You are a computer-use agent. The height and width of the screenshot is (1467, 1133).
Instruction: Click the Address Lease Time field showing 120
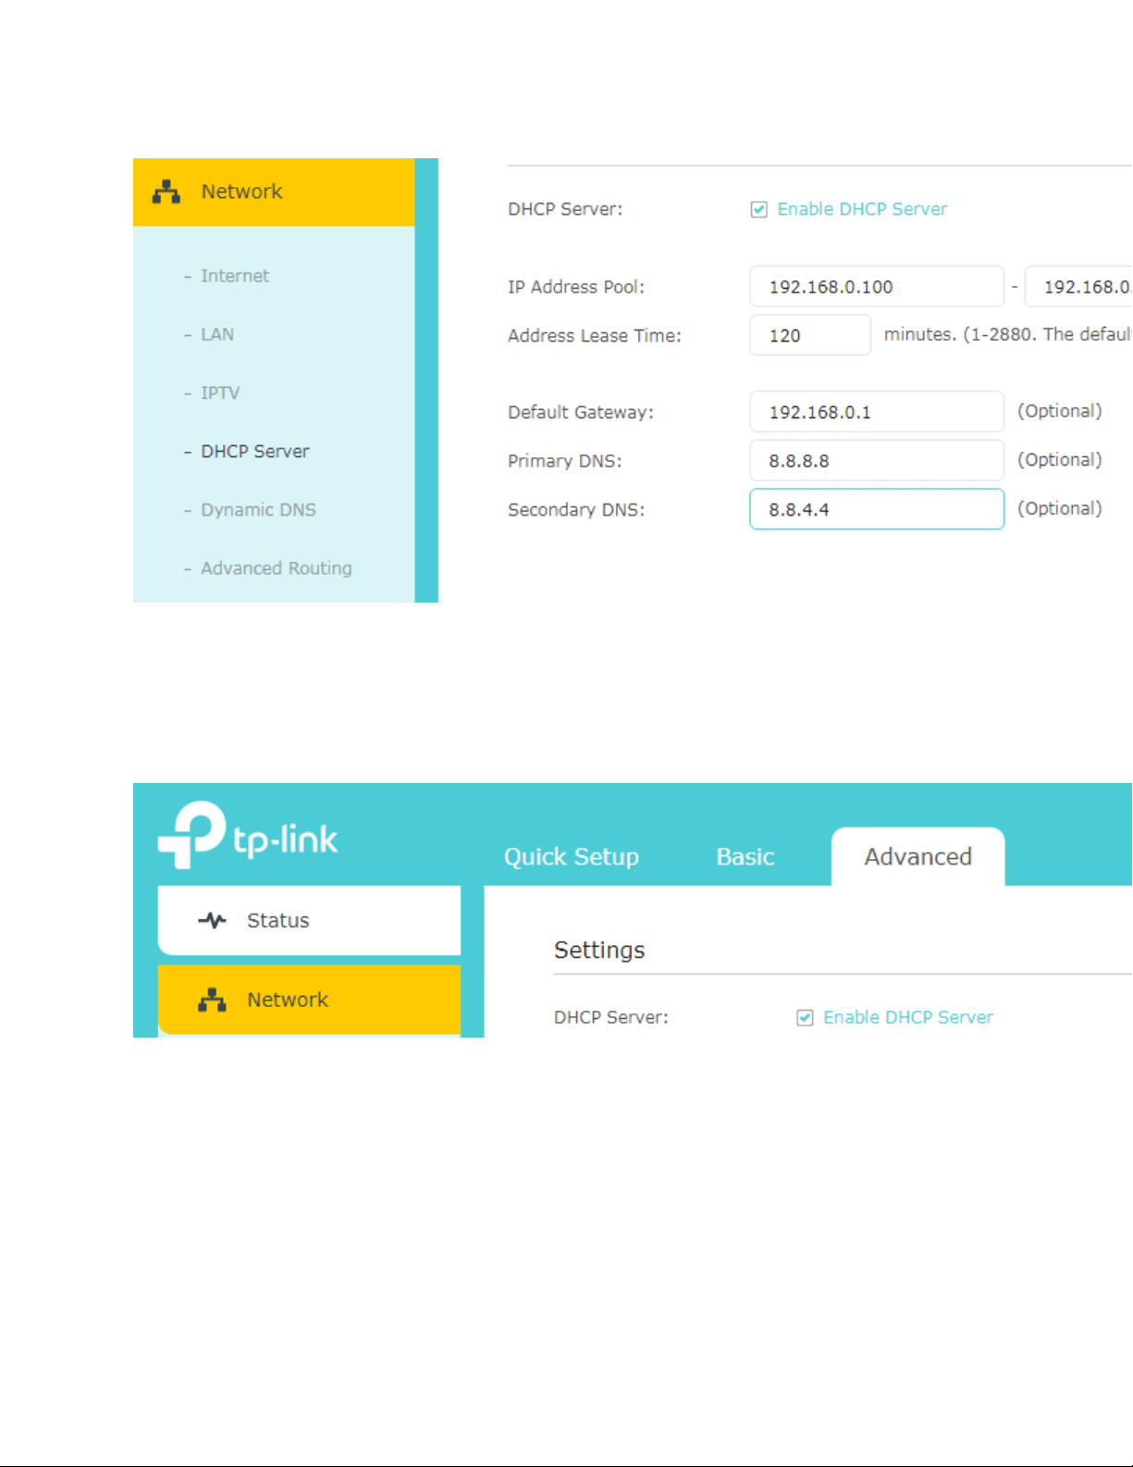pos(810,335)
